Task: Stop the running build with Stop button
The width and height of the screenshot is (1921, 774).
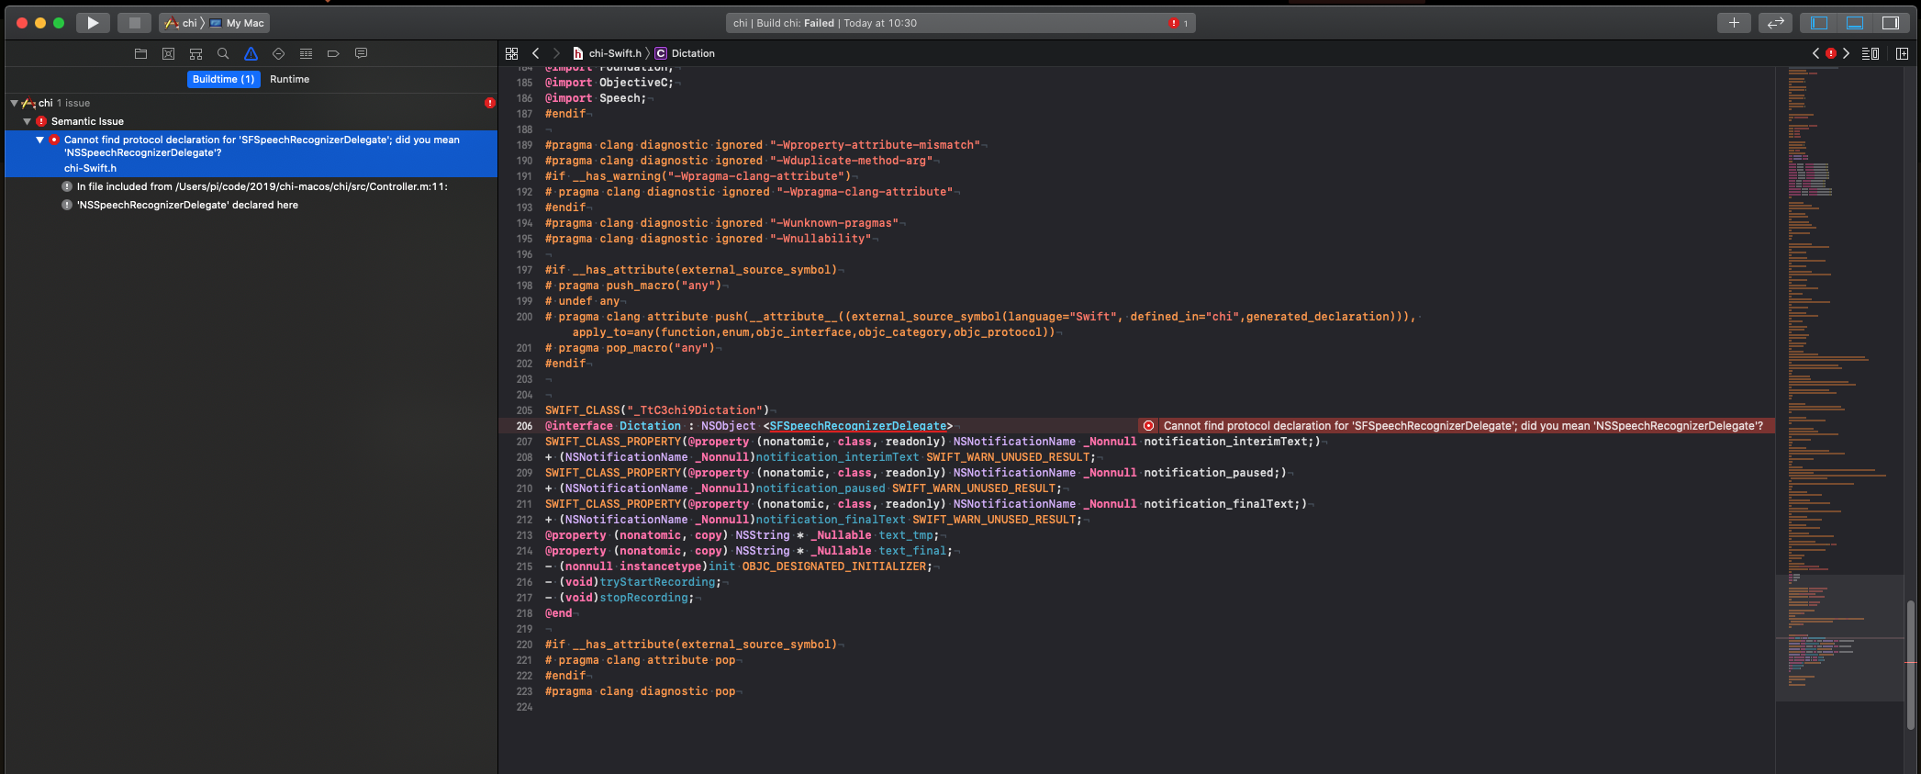Action: pyautogui.click(x=134, y=23)
